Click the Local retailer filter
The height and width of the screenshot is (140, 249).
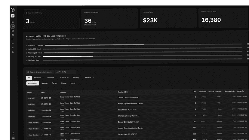point(73,83)
